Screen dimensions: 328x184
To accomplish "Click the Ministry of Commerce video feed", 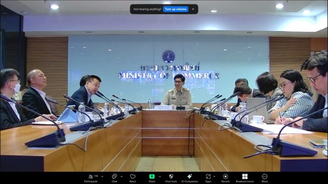I will tap(164, 88).
